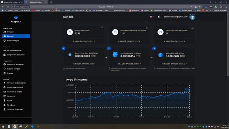Click help icon on Подтверждённые решения card
Image resolution: width=229 pixels, height=129 pixels.
pos(147,28)
